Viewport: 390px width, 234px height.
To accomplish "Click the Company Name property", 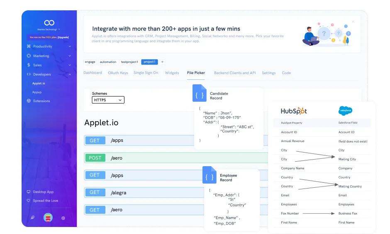I will (x=292, y=168).
